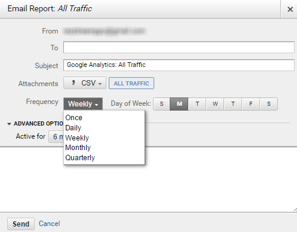Screen dimensions: 297x232
Task: Click the Cancel link
Action: 50,224
